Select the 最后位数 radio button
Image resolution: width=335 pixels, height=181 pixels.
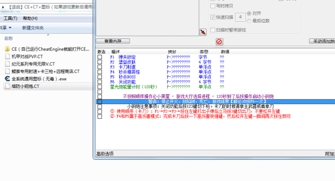249,21
